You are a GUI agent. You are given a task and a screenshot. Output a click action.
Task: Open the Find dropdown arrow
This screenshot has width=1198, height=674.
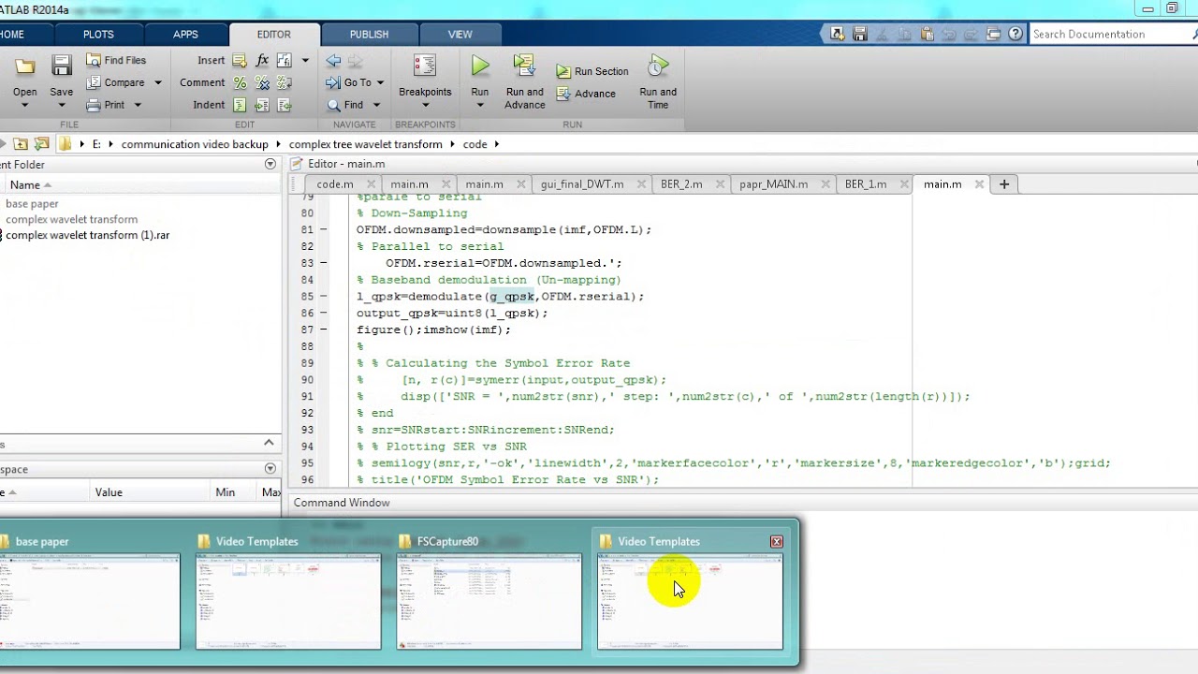coord(376,105)
